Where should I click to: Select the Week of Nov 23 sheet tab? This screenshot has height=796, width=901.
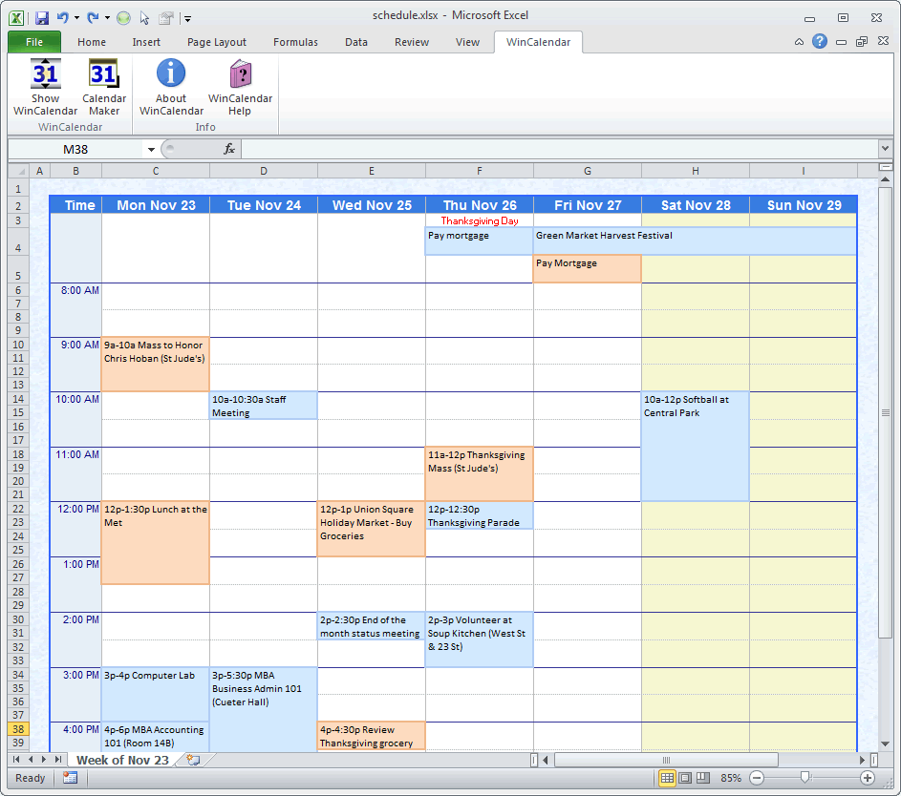[x=121, y=759]
